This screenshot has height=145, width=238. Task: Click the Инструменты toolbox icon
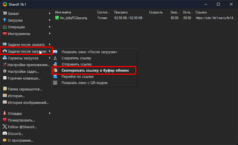[x=5, y=34]
